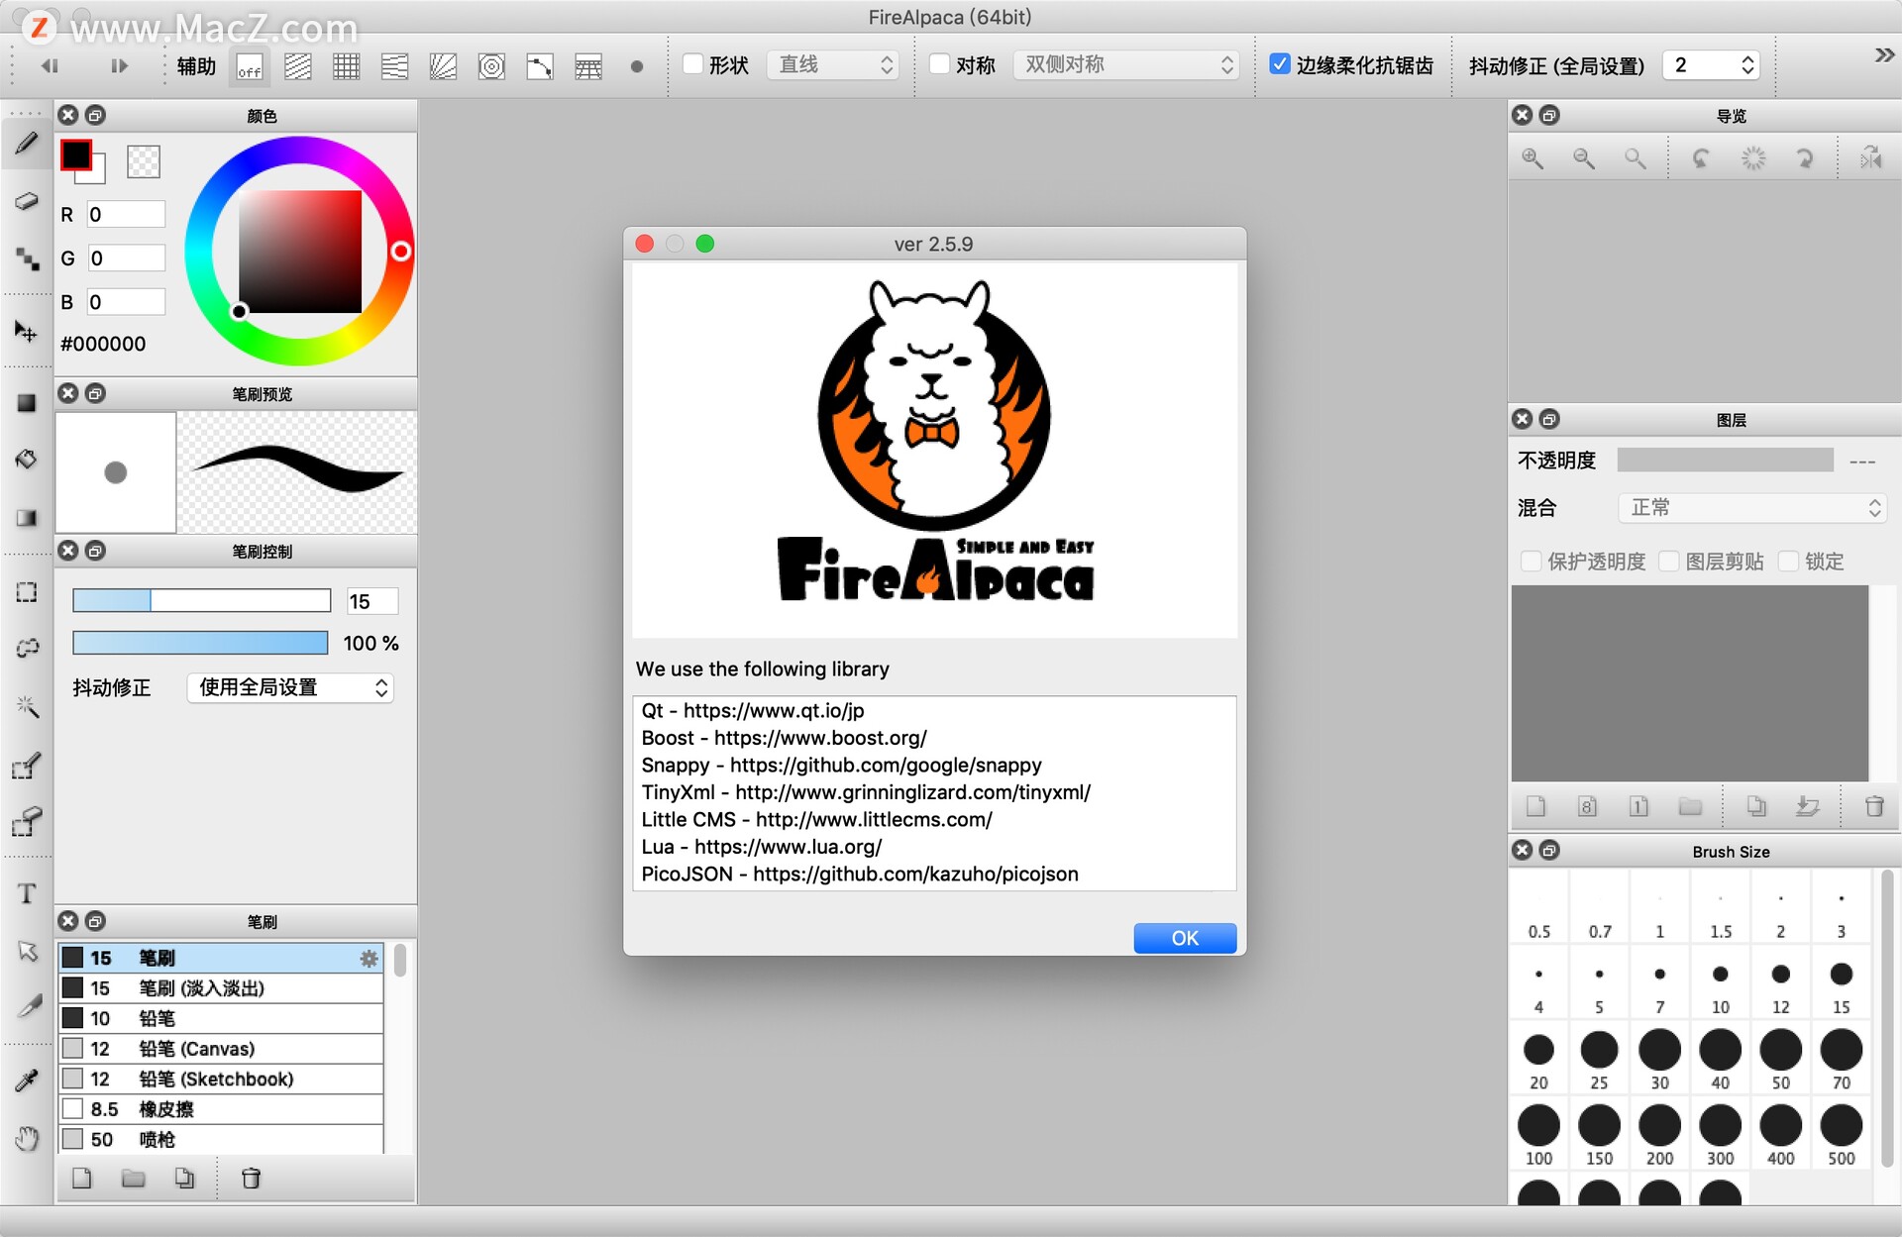Viewport: 1902px width, 1237px height.
Task: Open 使用全局设置 dropdown in brush control
Action: pos(290,687)
